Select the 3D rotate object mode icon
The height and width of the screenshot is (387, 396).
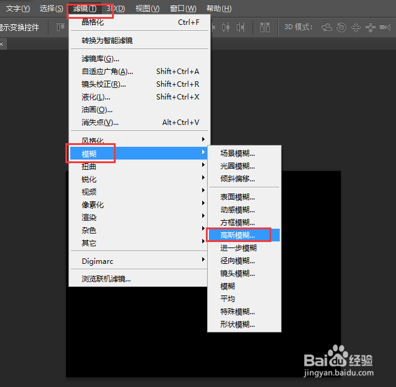[x=327, y=27]
